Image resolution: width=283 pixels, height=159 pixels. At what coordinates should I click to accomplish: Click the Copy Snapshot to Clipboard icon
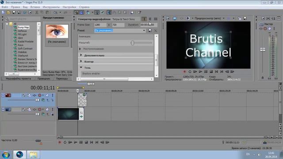(239, 19)
